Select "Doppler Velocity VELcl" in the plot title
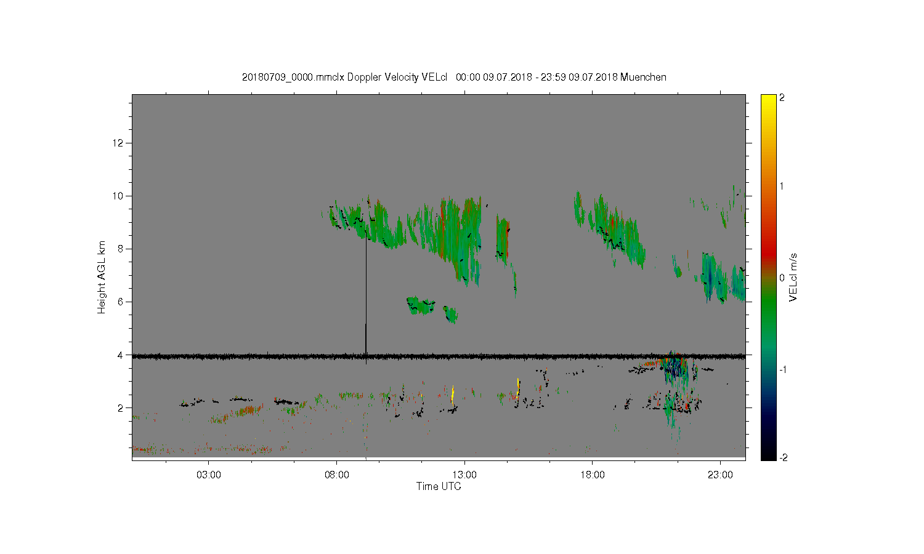The width and height of the screenshot is (924, 554). 397,78
